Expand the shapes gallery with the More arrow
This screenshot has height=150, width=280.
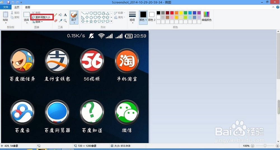(111, 21)
